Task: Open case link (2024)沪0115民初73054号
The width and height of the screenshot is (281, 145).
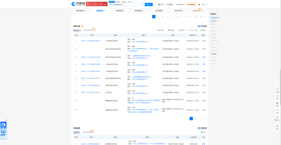Action: tap(90, 41)
